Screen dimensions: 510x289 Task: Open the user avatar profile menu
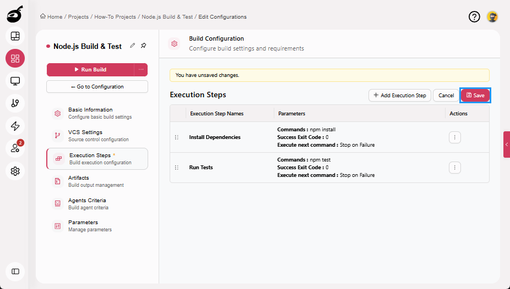[492, 16]
